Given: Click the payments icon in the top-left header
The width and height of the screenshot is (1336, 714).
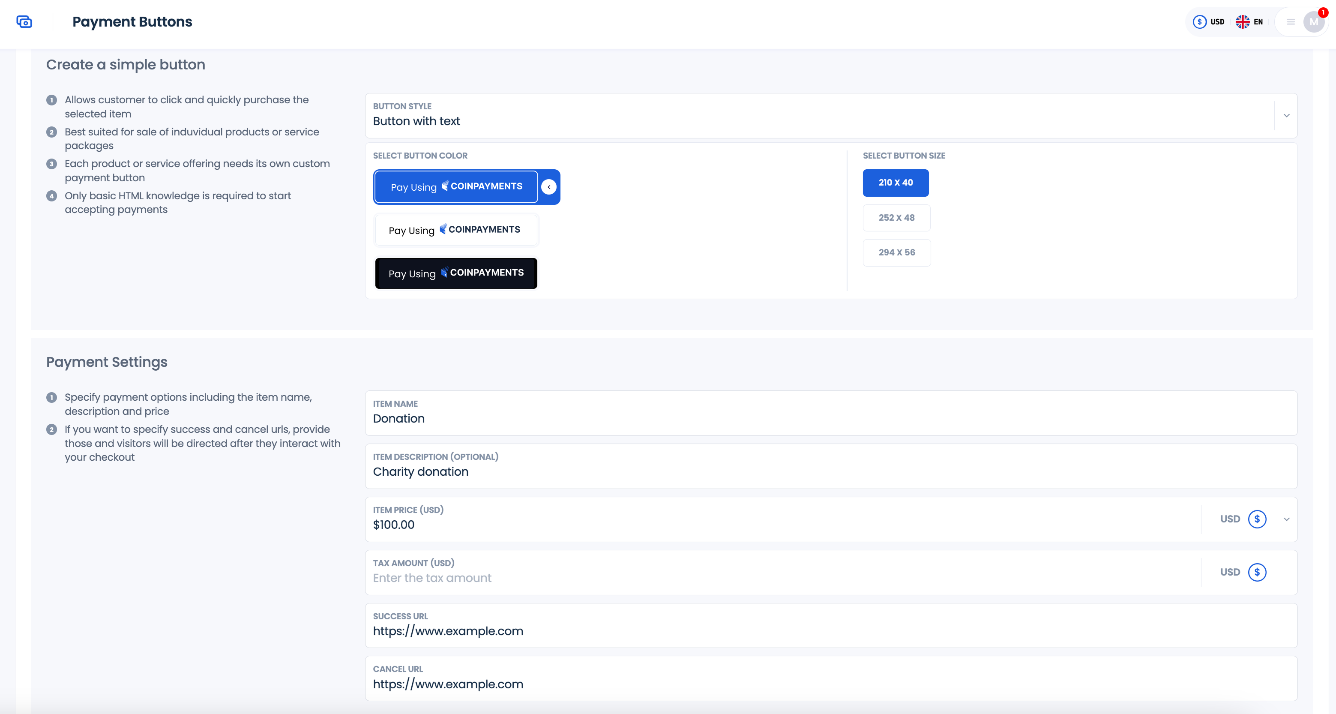Looking at the screenshot, I should point(24,22).
